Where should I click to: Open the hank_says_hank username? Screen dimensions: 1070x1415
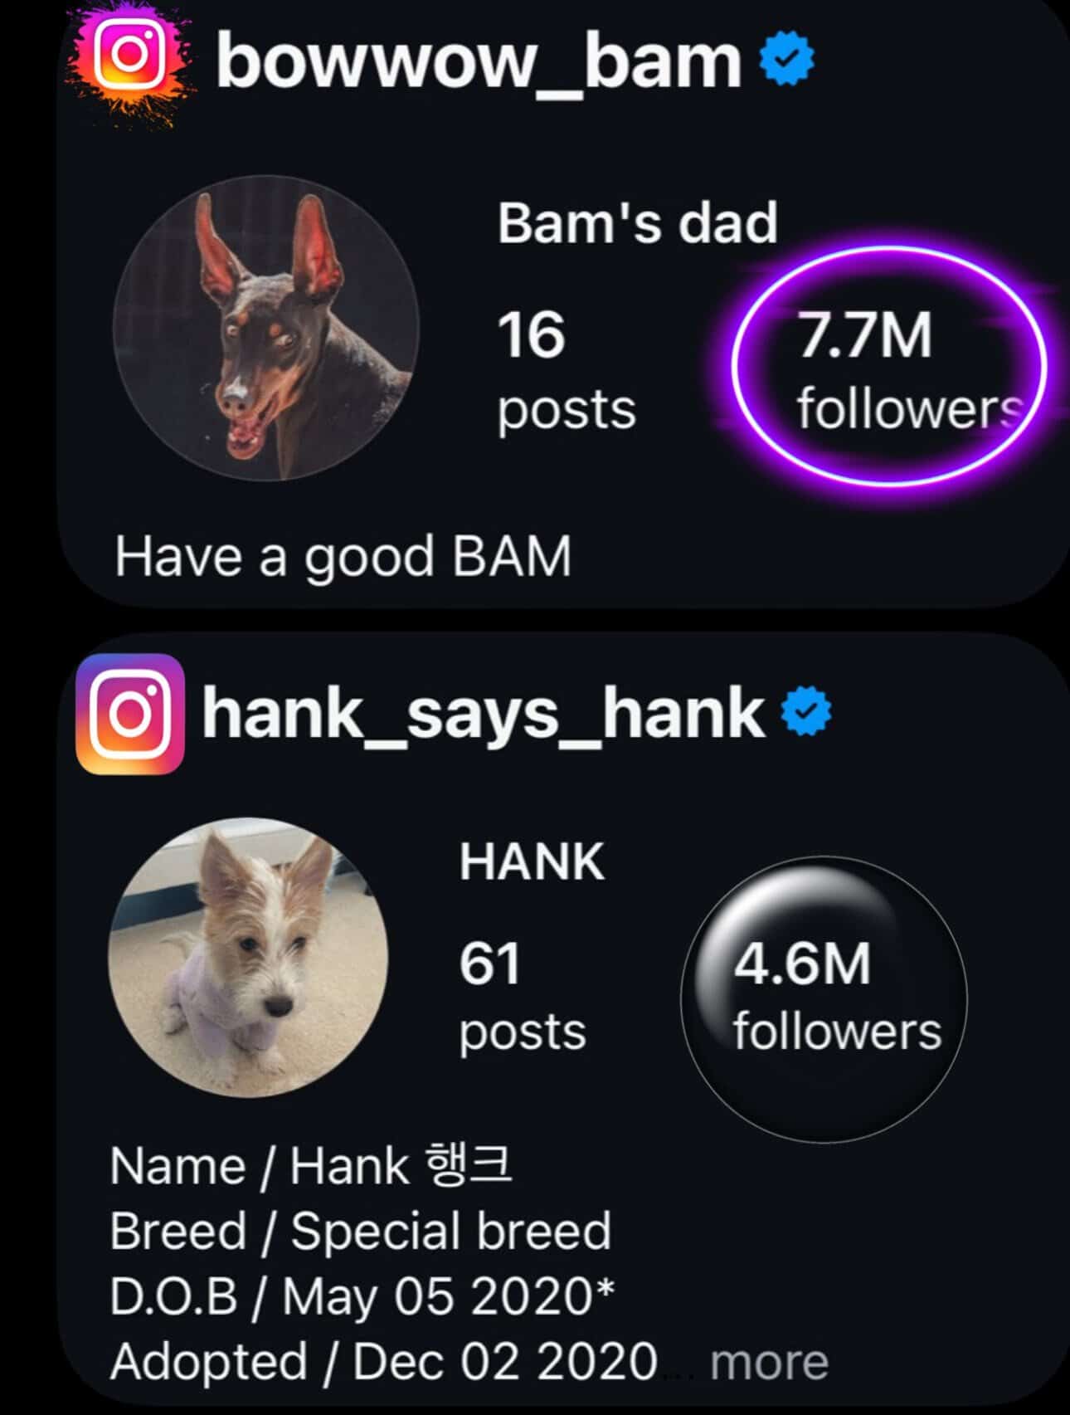(483, 713)
